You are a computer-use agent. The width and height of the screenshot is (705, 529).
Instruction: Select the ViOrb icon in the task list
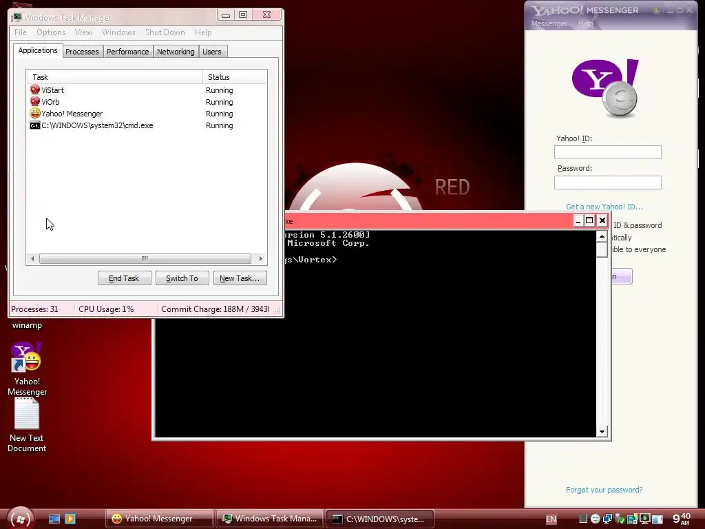35,101
